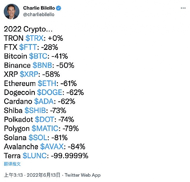Open the $XRP cashtag
Image resolution: width=190 pixels, height=182 pixels.
click(29, 74)
